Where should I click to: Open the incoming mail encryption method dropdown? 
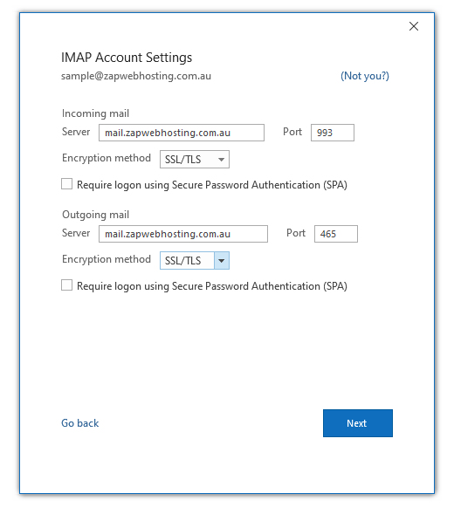click(x=195, y=160)
